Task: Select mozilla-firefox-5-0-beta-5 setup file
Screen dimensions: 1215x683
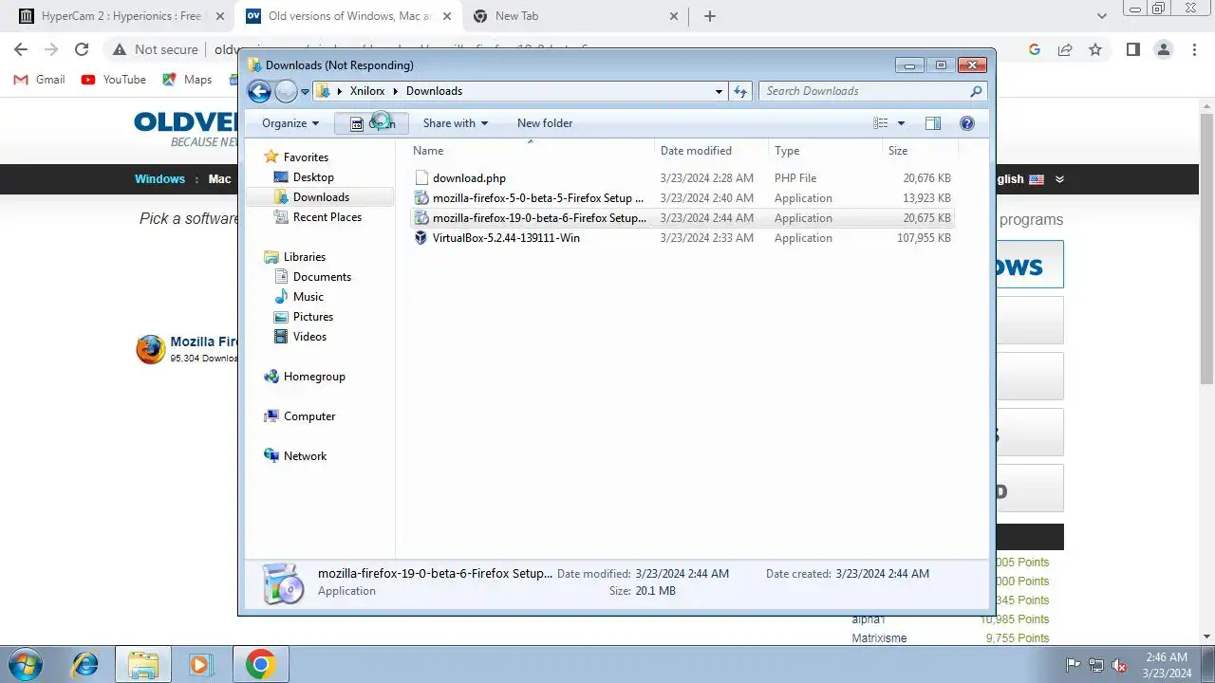Action: (x=682, y=198)
